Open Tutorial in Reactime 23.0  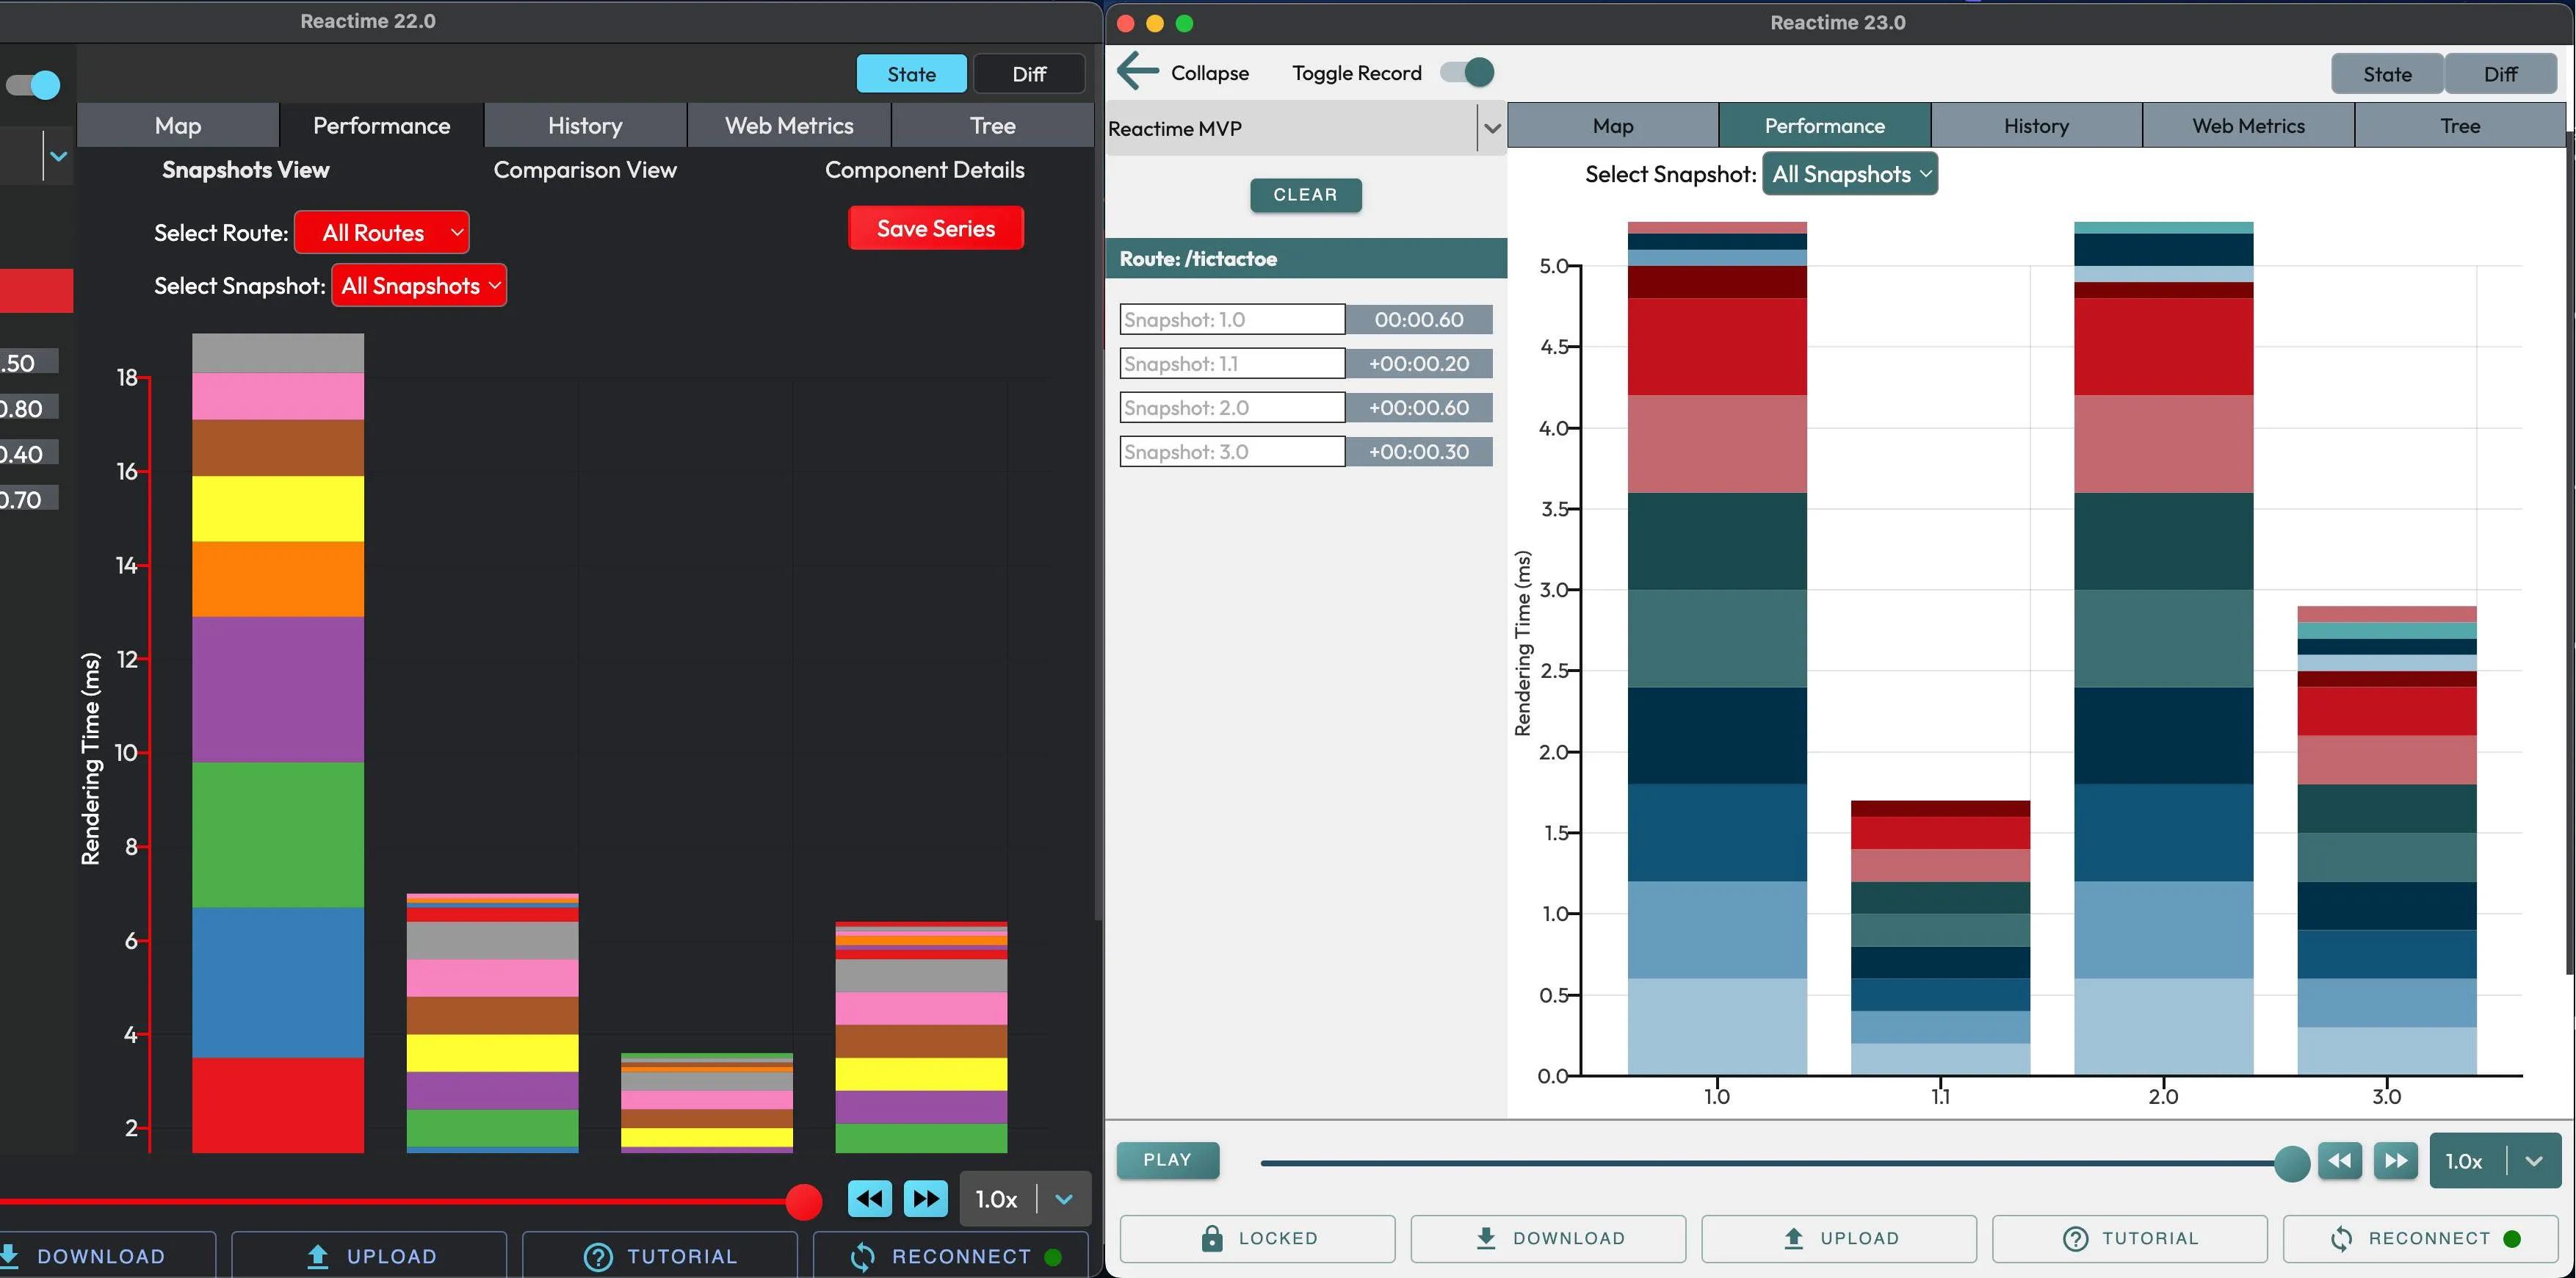coord(2129,1238)
